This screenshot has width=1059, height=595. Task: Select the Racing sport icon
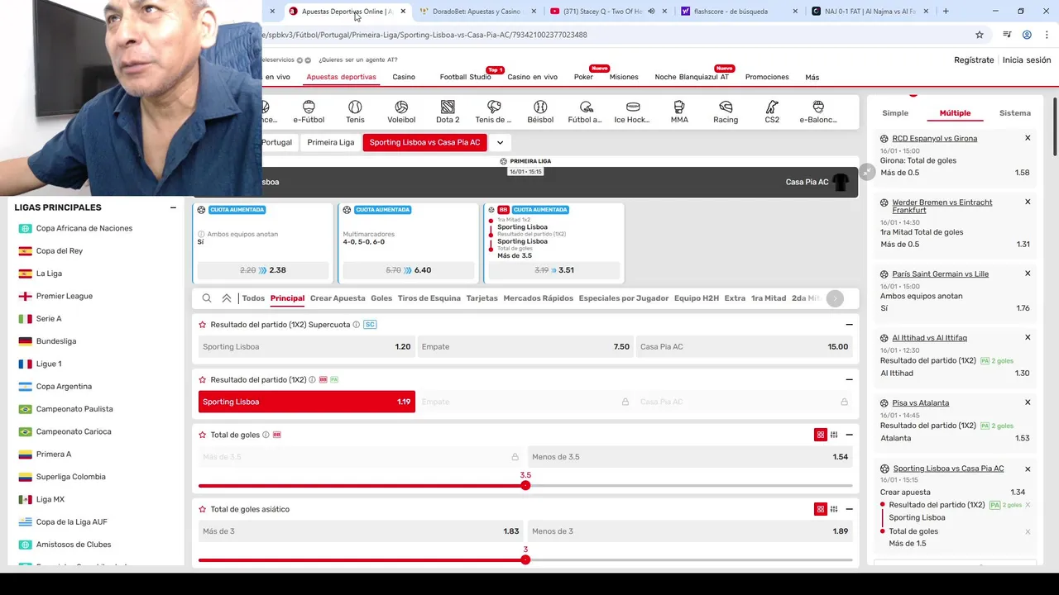click(726, 112)
